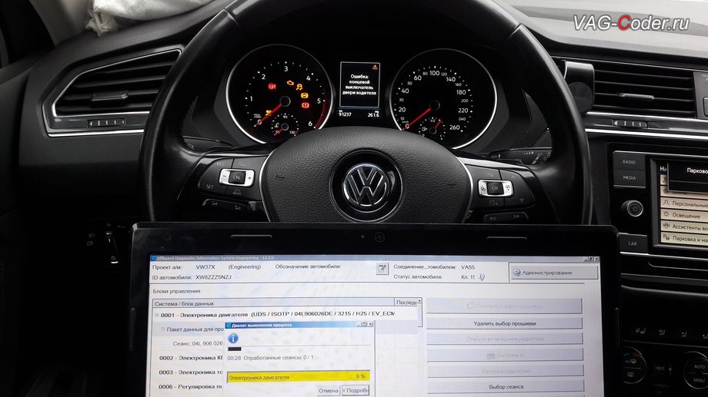Tap the AUTO climate knob
Image resolution: width=708 pixels, height=397 pixels.
pos(697,370)
